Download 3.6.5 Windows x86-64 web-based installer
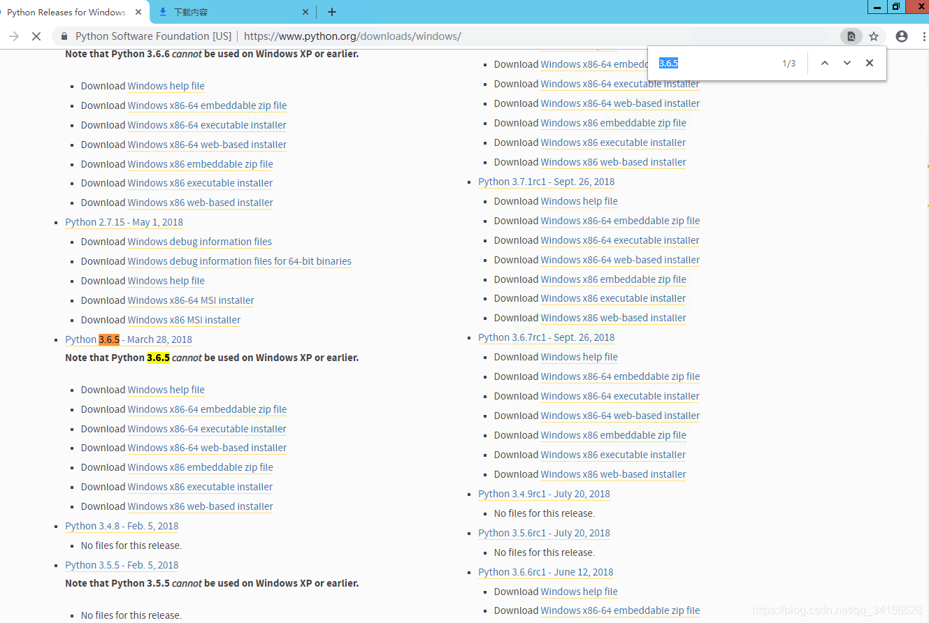This screenshot has width=929, height=623. click(208, 448)
